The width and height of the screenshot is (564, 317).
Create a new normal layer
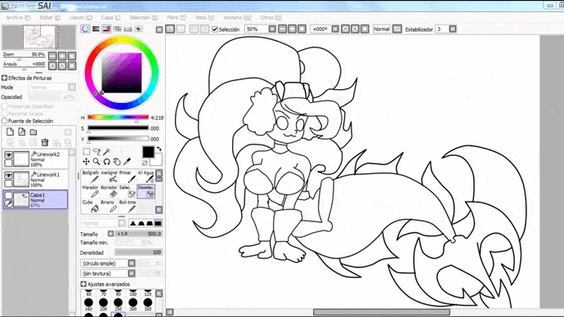click(10, 132)
